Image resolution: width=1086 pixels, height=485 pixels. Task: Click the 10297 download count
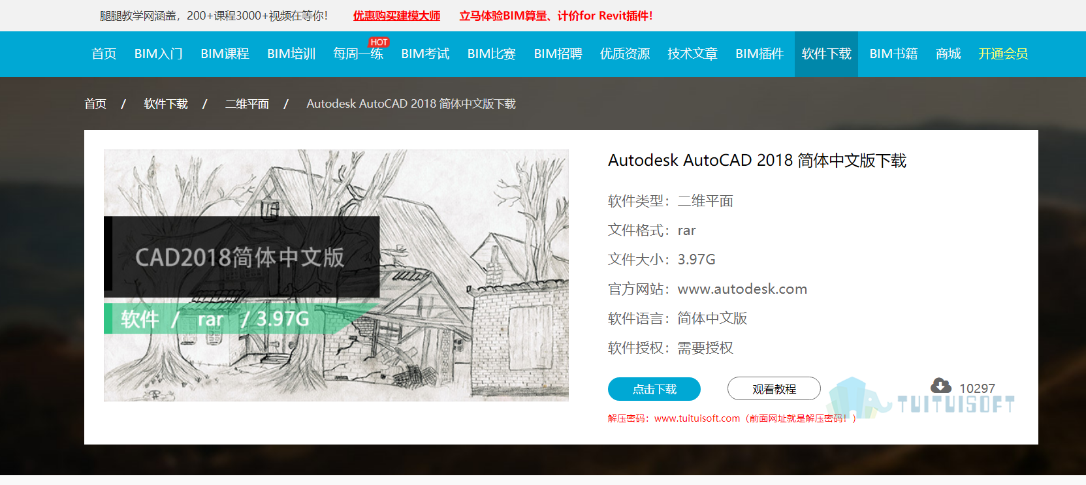point(977,388)
